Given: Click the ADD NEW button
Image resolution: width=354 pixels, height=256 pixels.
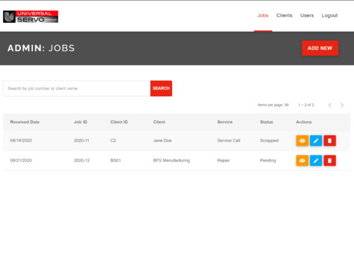Looking at the screenshot, I should click(320, 48).
